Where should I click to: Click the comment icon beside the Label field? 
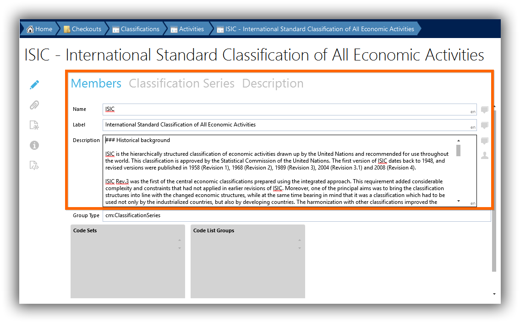click(x=485, y=126)
